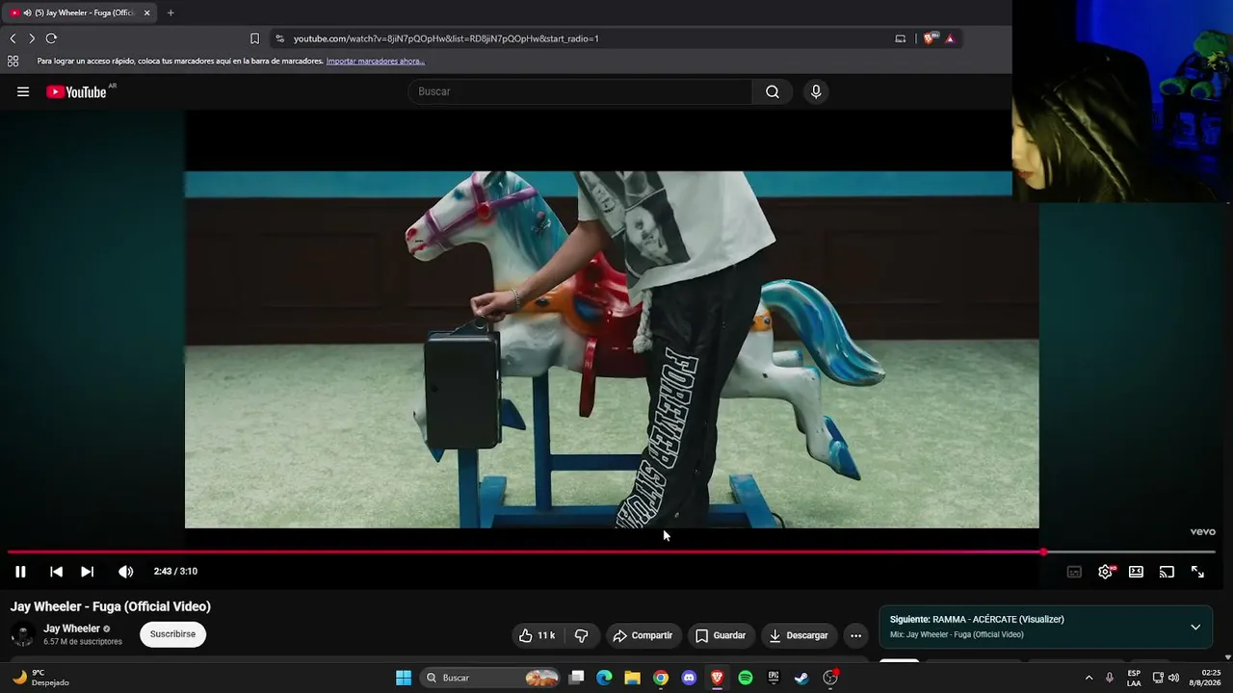
Task: Open Task View on the taskbar
Action: (576, 678)
